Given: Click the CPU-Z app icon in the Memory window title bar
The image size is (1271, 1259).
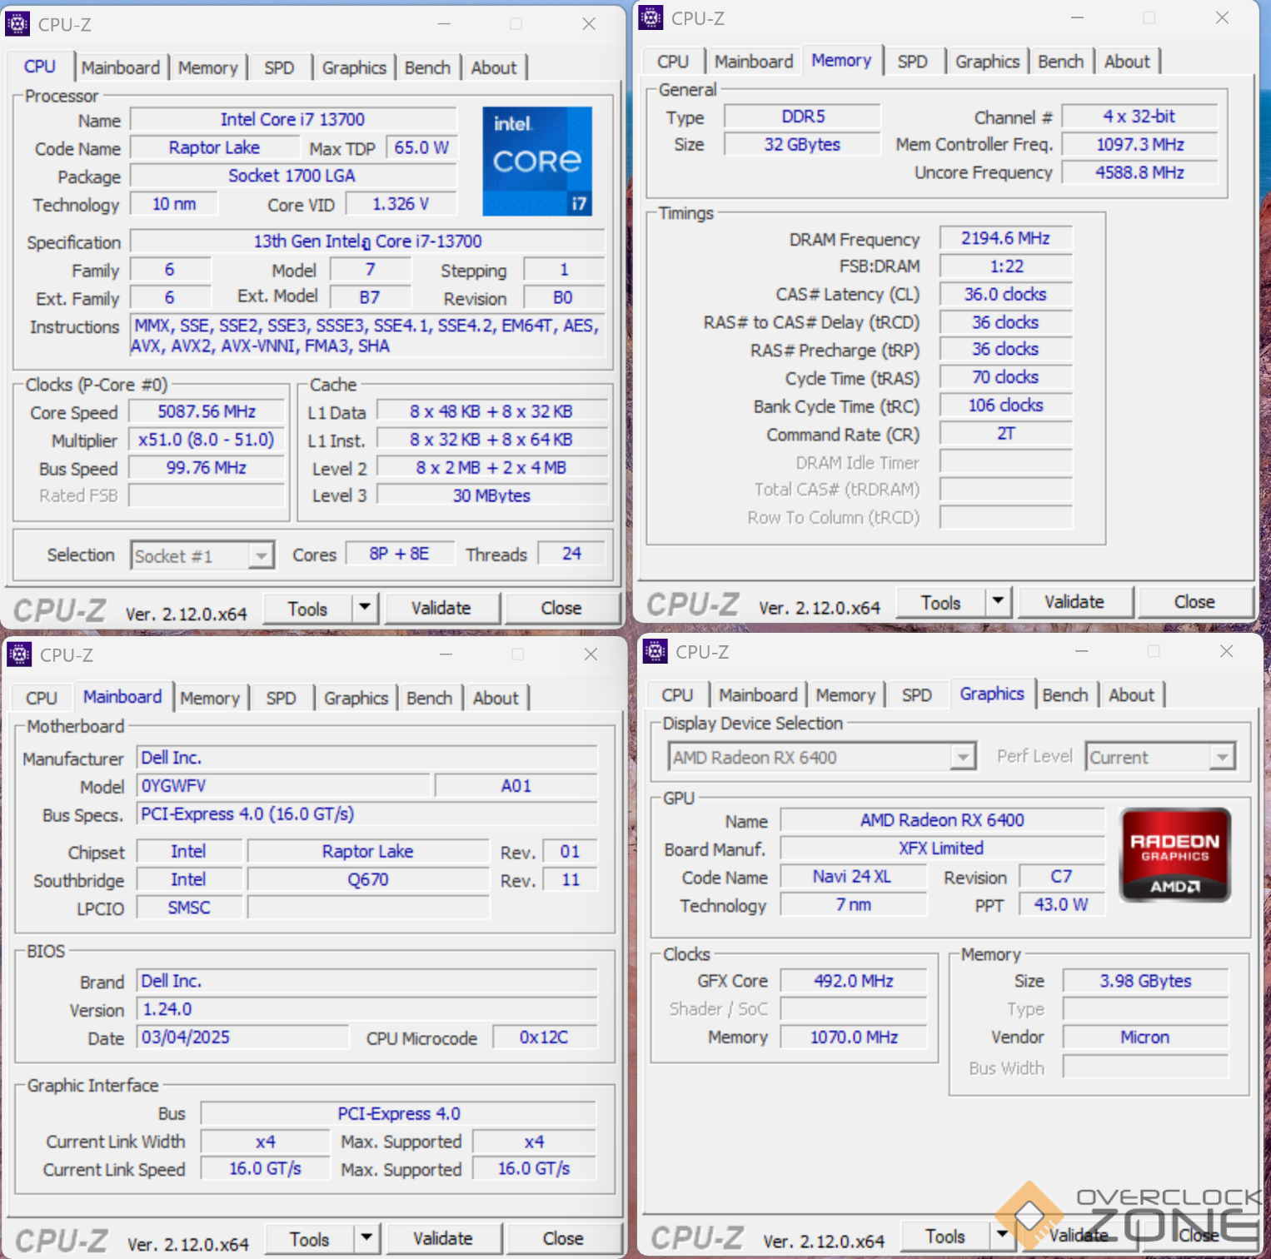Looking at the screenshot, I should [650, 17].
